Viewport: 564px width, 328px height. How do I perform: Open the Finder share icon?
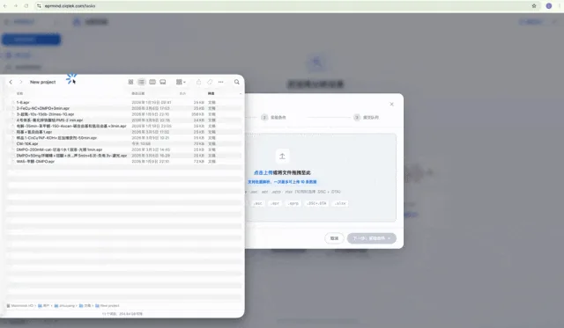pos(198,82)
